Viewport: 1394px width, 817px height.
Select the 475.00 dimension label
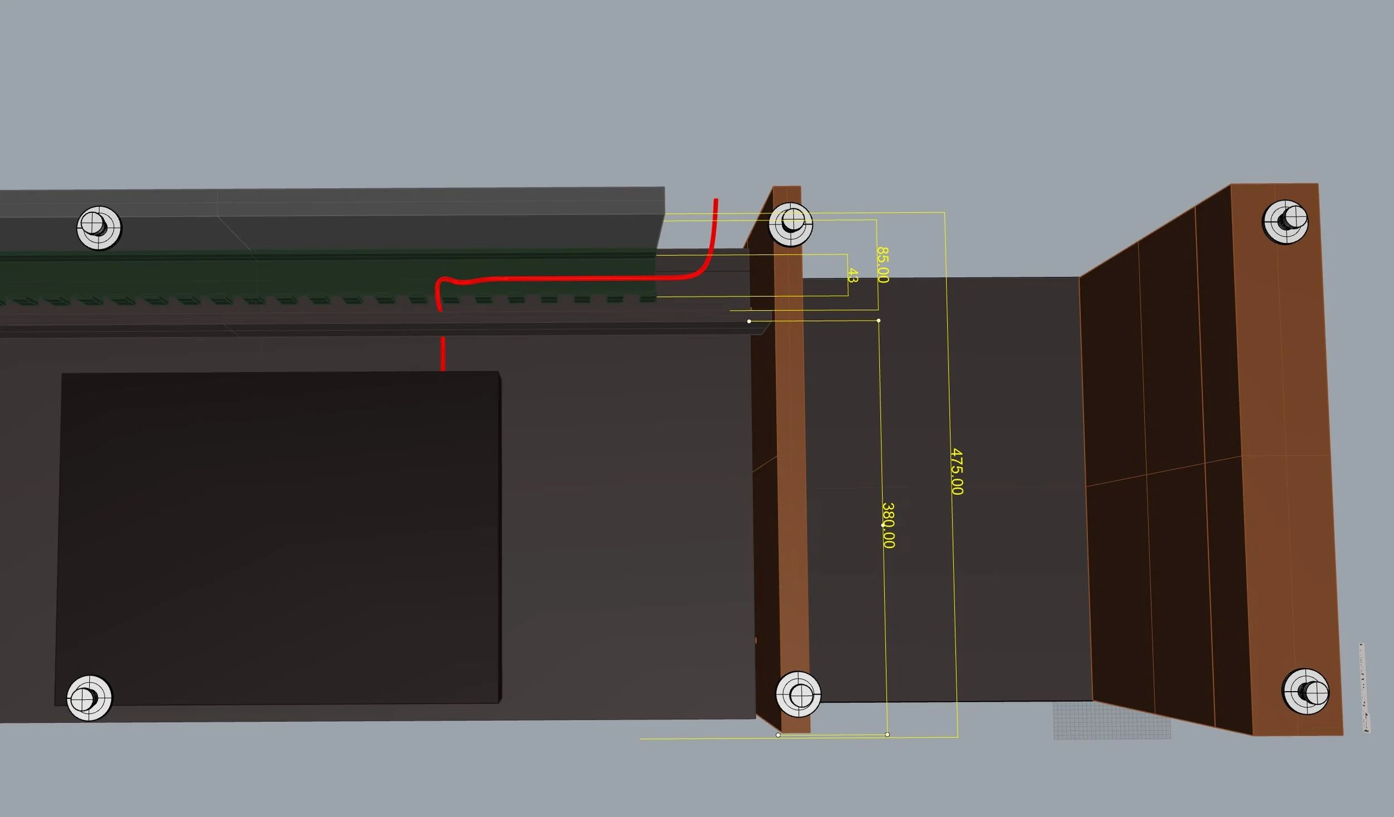tap(956, 471)
